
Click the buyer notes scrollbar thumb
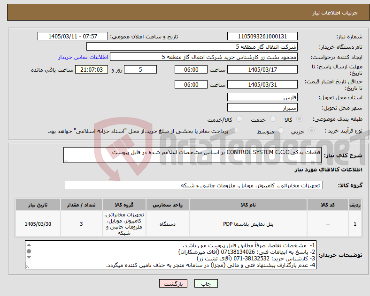point(29,252)
